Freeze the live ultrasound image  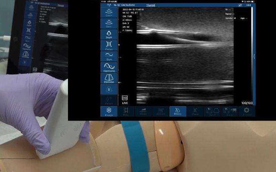109,112
